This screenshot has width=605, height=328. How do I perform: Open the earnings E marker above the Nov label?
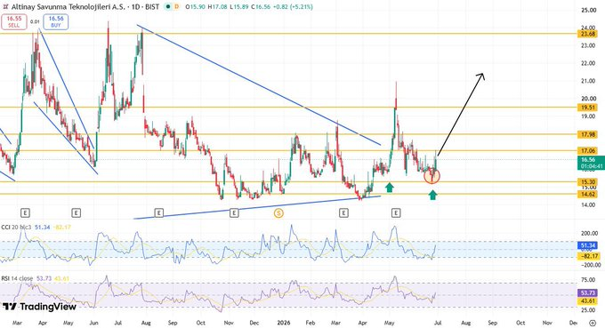pyautogui.click(x=234, y=212)
